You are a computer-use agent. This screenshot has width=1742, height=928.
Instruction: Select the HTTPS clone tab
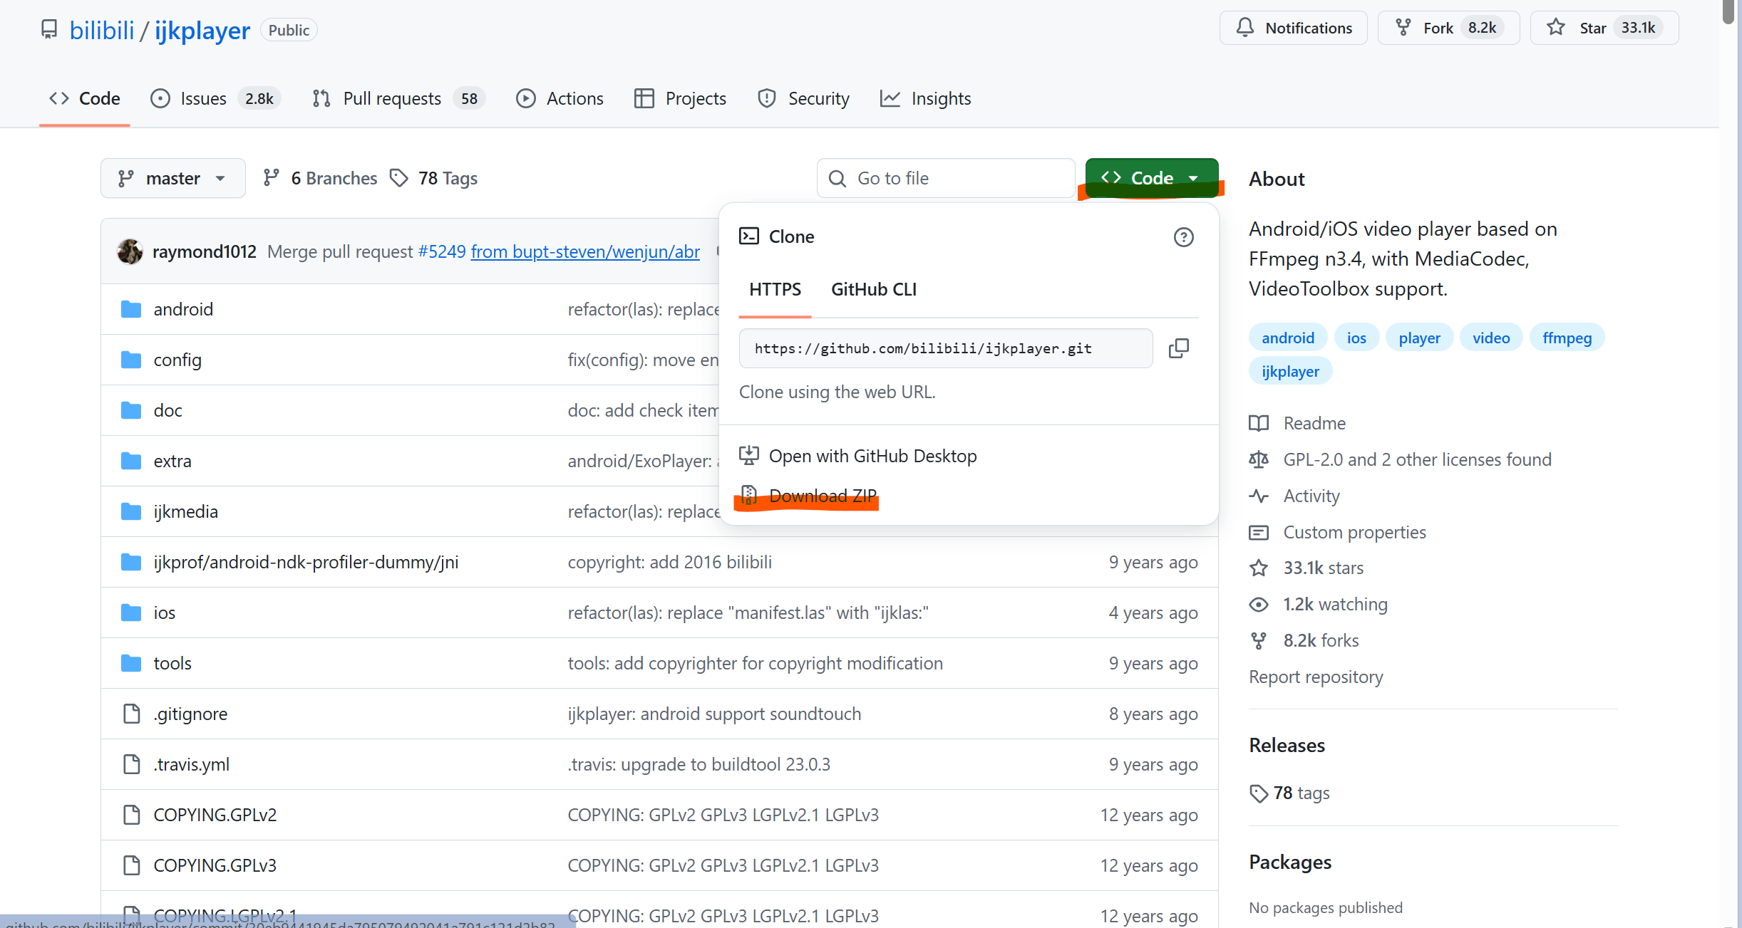pyautogui.click(x=775, y=290)
